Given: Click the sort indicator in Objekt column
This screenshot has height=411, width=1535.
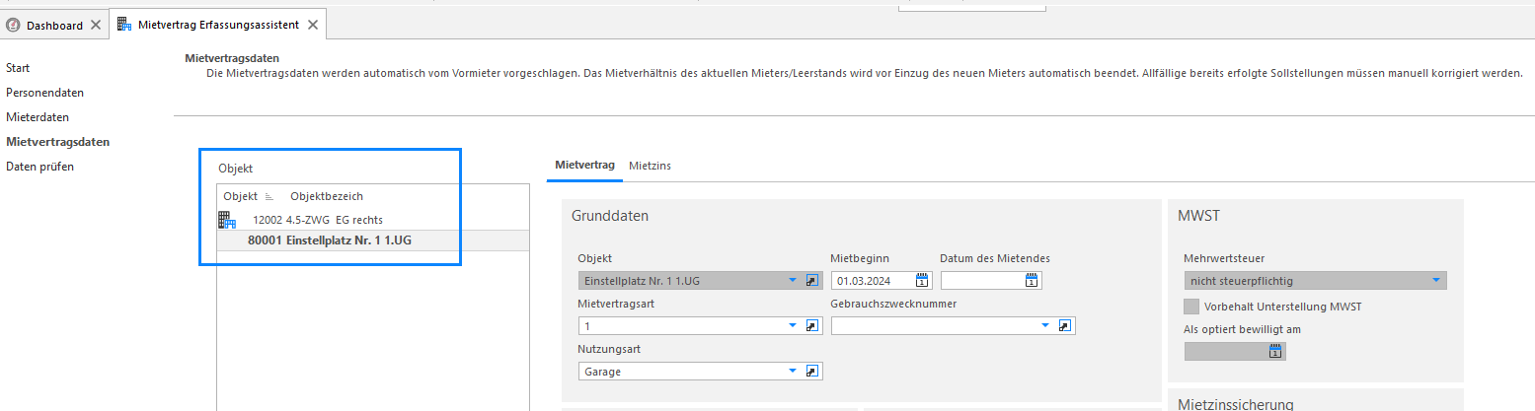Looking at the screenshot, I should [269, 197].
